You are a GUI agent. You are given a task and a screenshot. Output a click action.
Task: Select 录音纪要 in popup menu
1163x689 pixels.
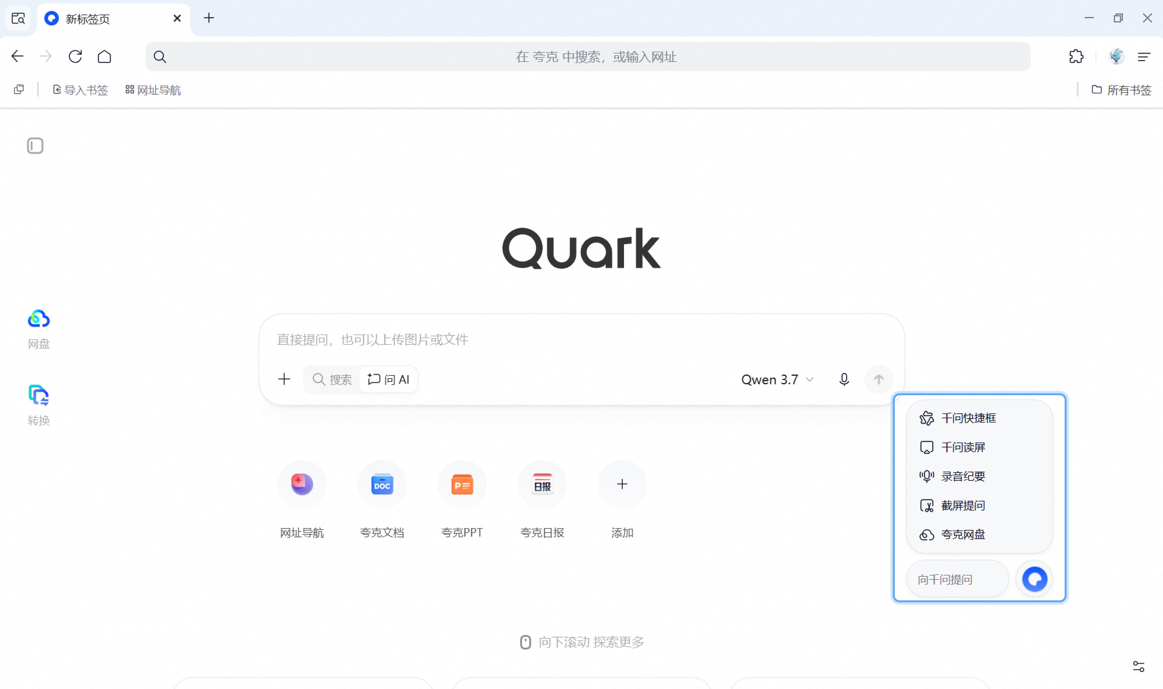(979, 476)
